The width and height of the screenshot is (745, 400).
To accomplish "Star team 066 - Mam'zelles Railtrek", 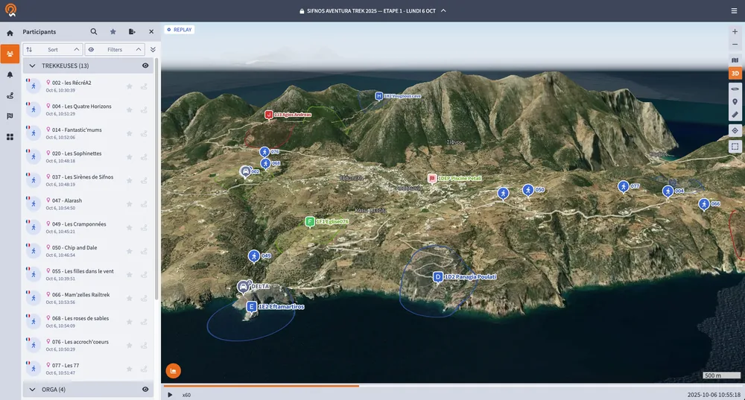I will tap(129, 299).
